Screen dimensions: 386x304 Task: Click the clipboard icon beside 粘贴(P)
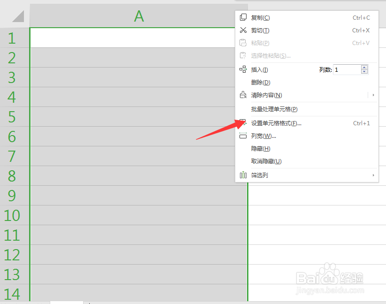[243, 43]
